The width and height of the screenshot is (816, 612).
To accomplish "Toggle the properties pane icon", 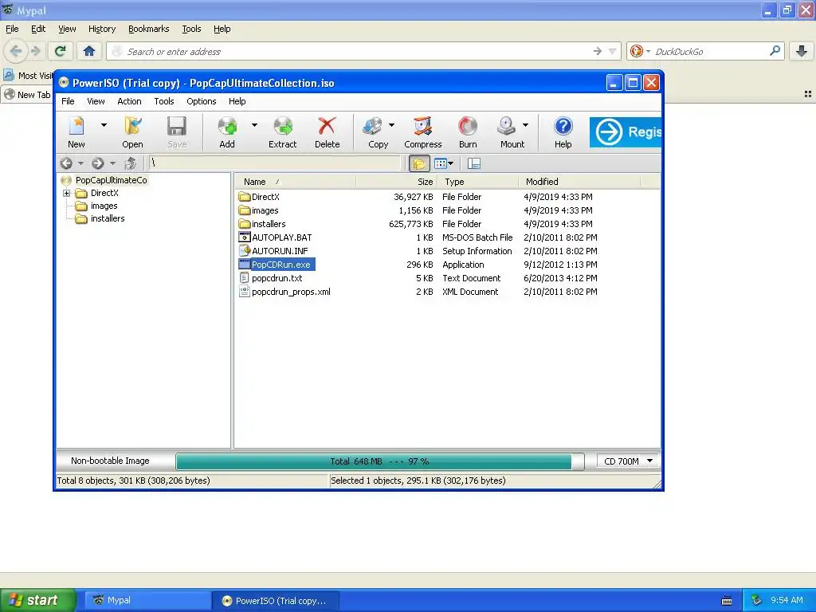I will coord(473,163).
